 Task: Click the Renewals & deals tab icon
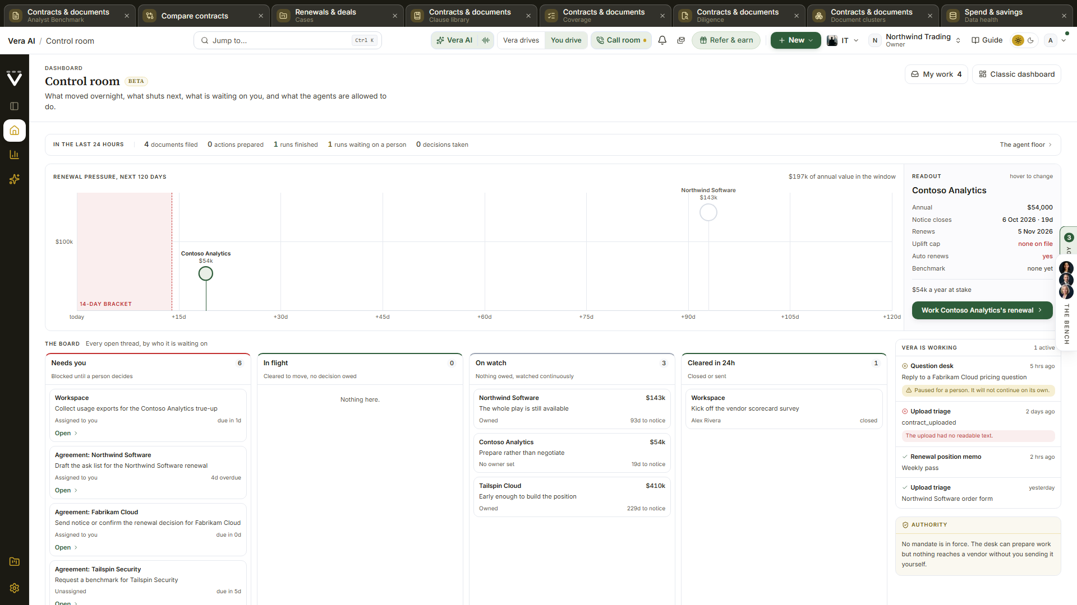pyautogui.click(x=284, y=16)
